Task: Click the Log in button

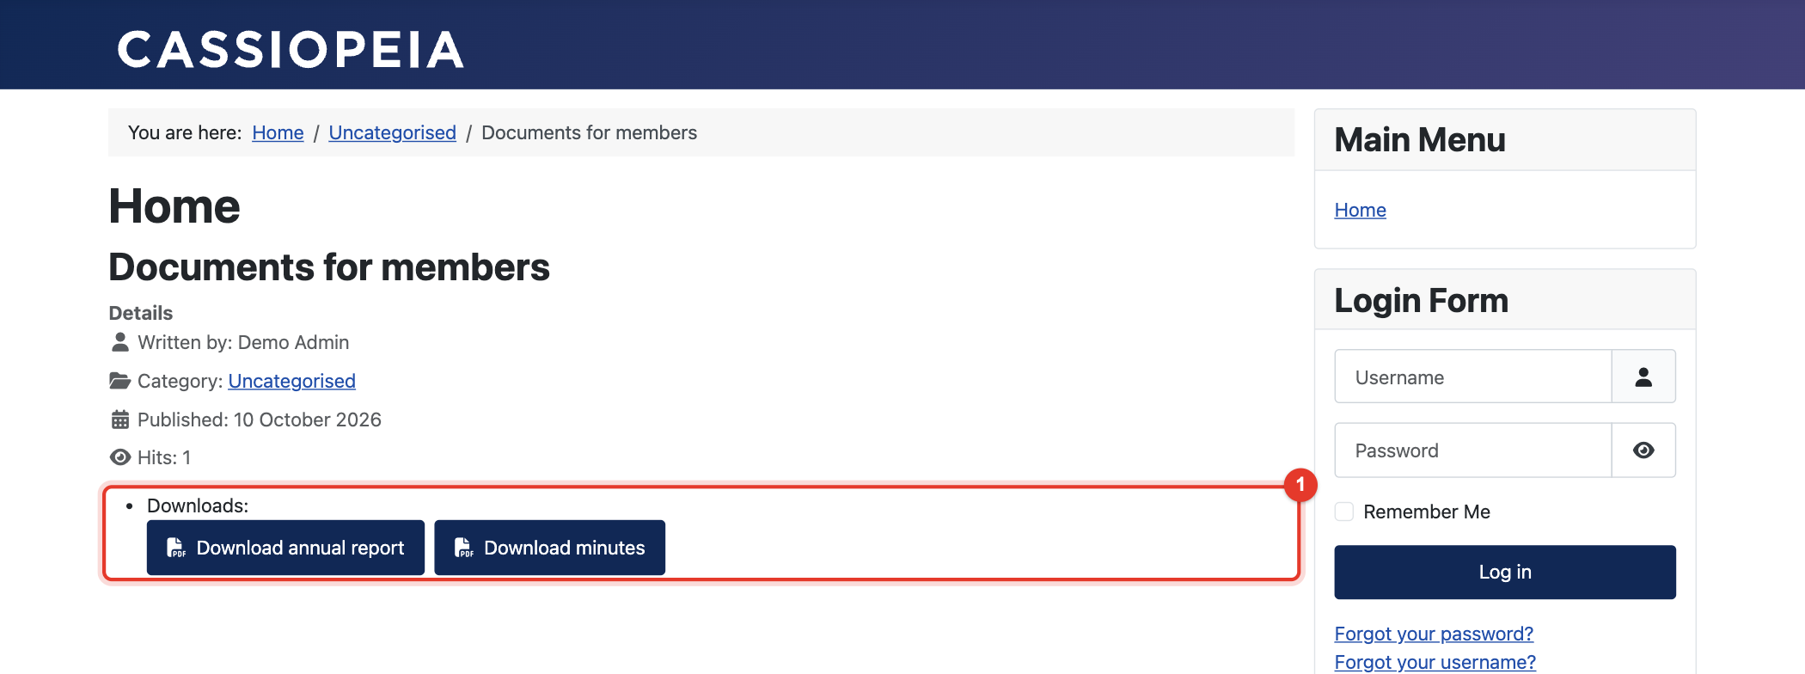Action: tap(1505, 572)
